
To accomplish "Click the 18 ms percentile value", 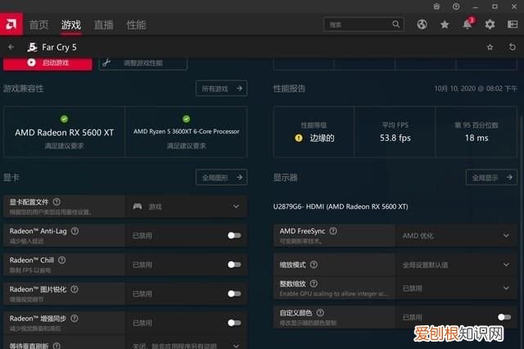I will tap(477, 138).
